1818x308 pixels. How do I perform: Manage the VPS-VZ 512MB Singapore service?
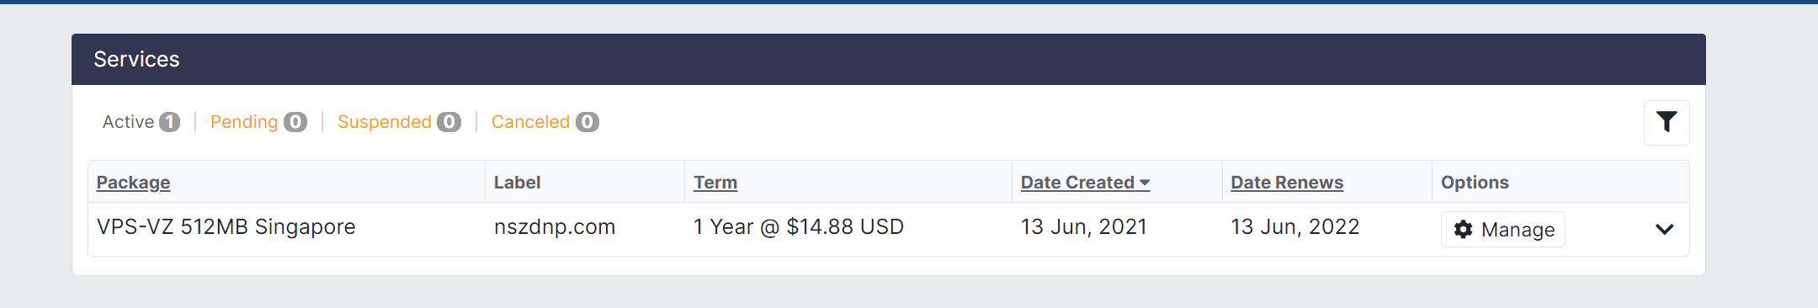click(1503, 230)
